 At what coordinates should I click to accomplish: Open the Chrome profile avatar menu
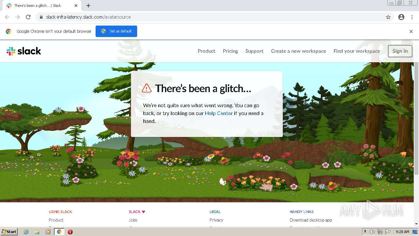click(x=401, y=17)
